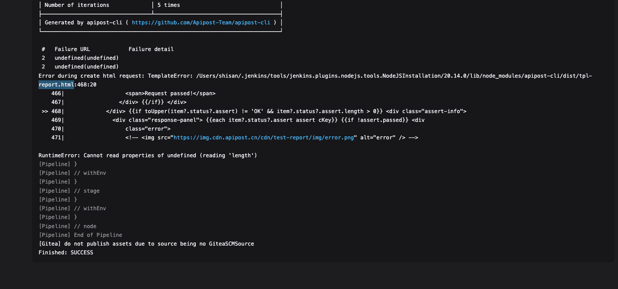618x289 pixels.
Task: Click the "[Pipeline] End of Pipeline" line
Action: pos(81,235)
